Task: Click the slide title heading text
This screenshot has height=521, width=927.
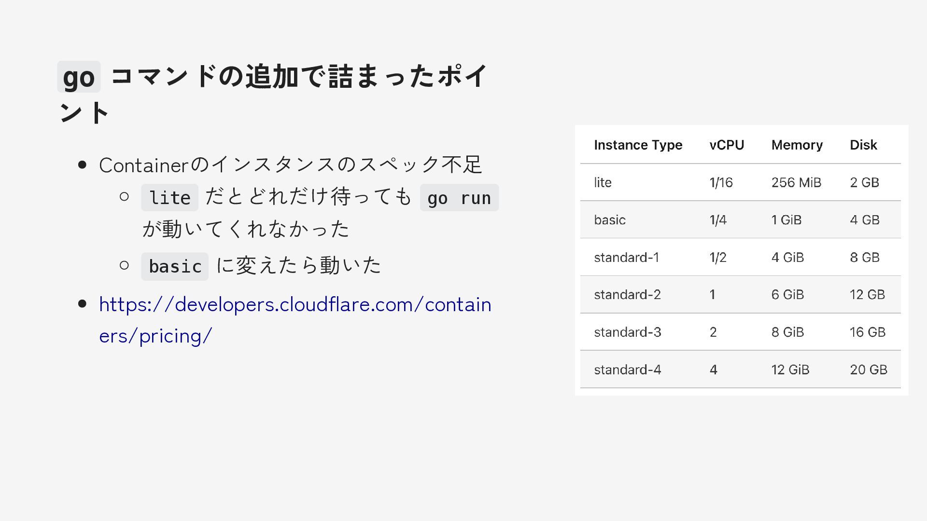Action: tap(299, 77)
